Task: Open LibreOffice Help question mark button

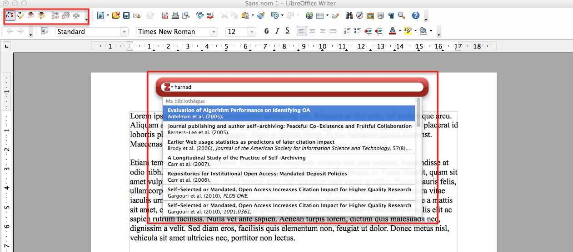Action: (415, 16)
